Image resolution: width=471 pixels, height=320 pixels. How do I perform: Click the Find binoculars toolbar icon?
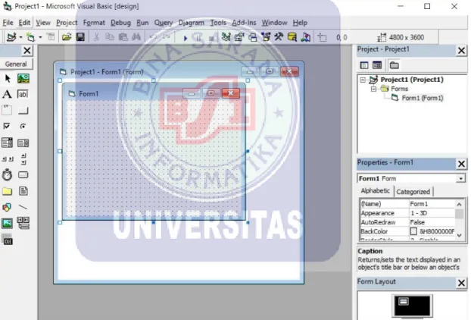136,37
